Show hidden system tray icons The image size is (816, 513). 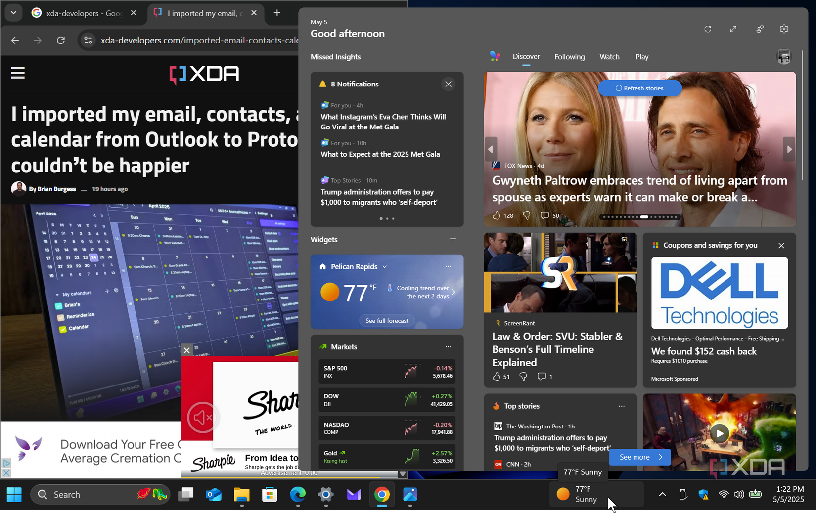662,494
